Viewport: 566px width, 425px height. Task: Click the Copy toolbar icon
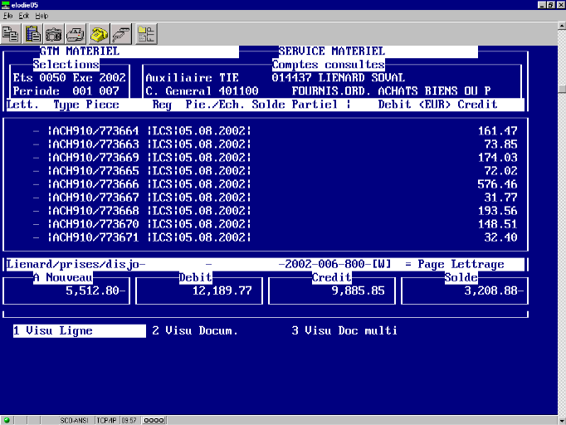[x=12, y=34]
